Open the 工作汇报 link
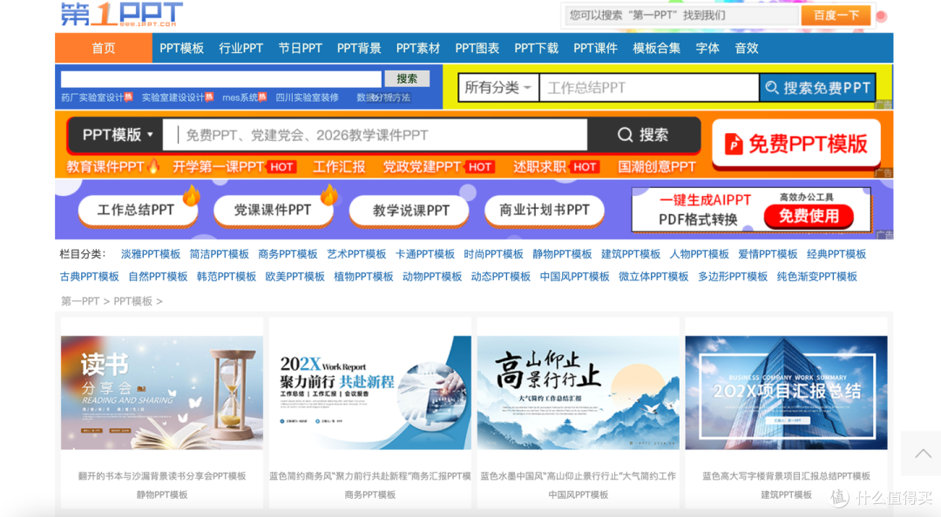 pyautogui.click(x=338, y=167)
